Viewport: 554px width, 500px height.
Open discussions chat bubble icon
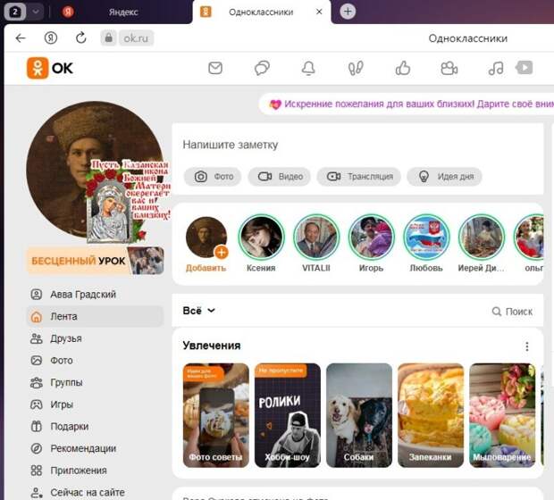262,68
